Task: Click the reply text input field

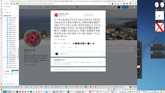Action: [x=80, y=54]
